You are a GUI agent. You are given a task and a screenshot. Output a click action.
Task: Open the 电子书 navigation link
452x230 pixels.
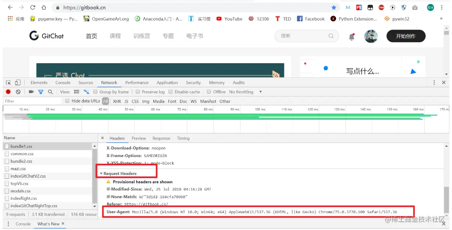(195, 36)
